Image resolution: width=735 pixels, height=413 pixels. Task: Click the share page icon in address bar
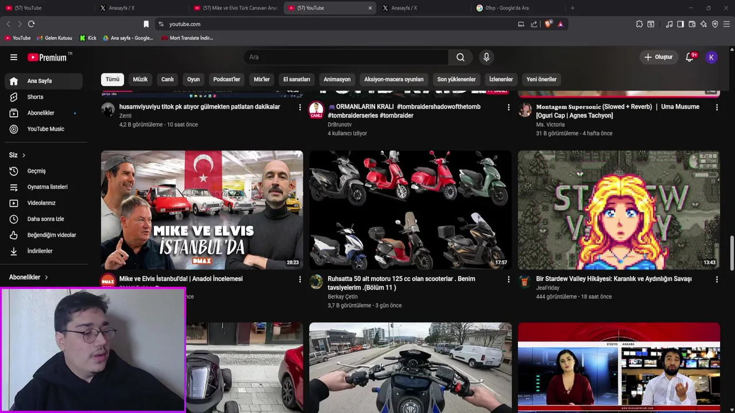tap(534, 24)
